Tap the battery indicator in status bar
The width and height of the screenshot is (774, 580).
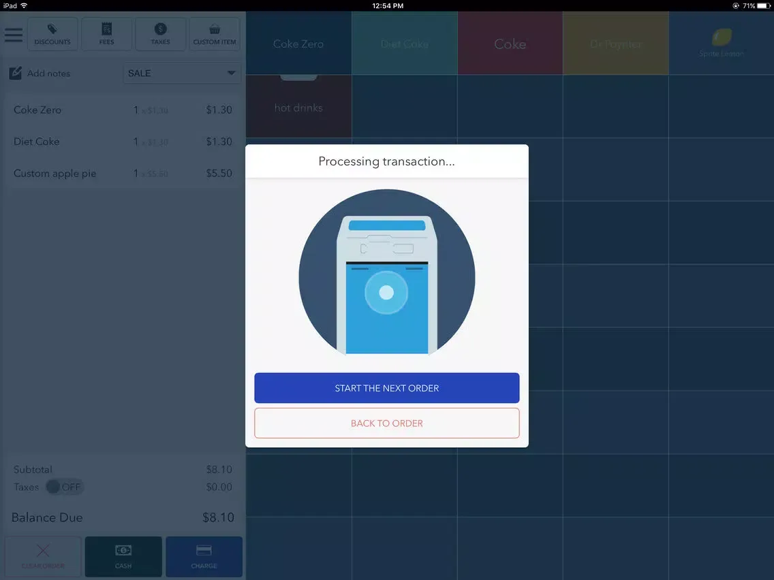[764, 5]
